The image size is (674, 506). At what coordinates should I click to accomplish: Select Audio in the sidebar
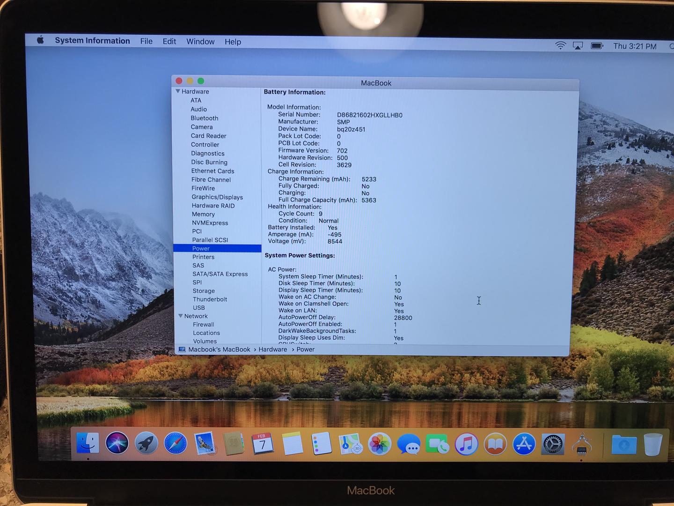click(x=198, y=109)
